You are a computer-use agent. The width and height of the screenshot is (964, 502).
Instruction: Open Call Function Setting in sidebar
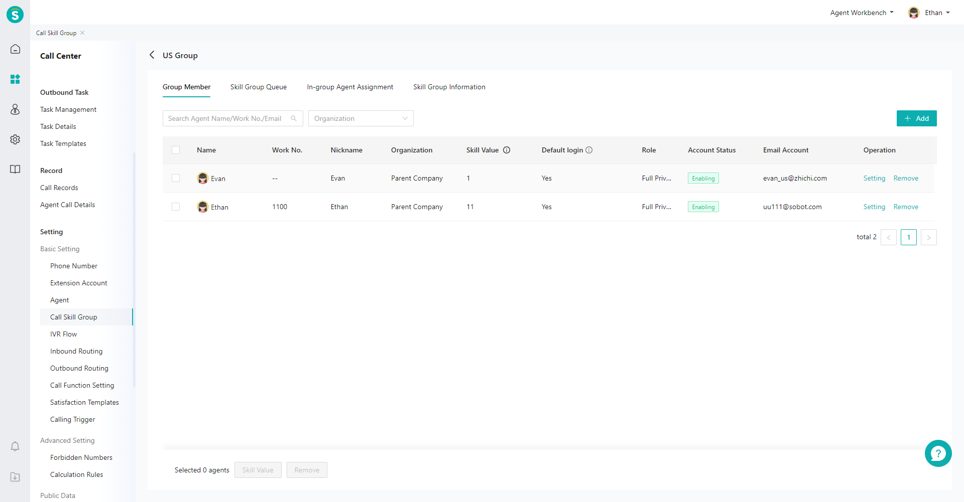pos(82,385)
